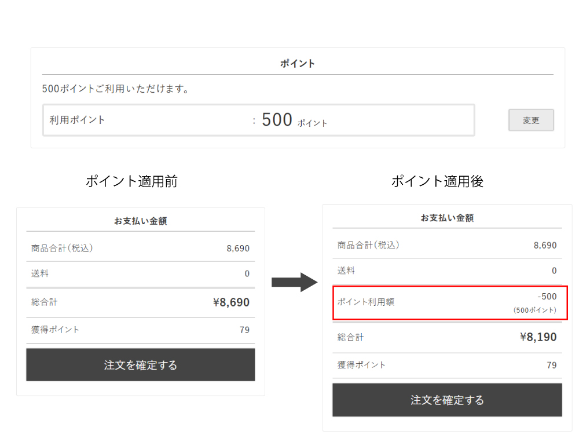Image resolution: width=579 pixels, height=442 pixels.
Task: Click the large 500 points value
Action: click(x=277, y=120)
